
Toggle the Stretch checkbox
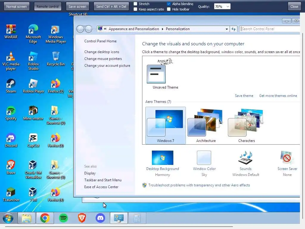click(x=136, y=4)
